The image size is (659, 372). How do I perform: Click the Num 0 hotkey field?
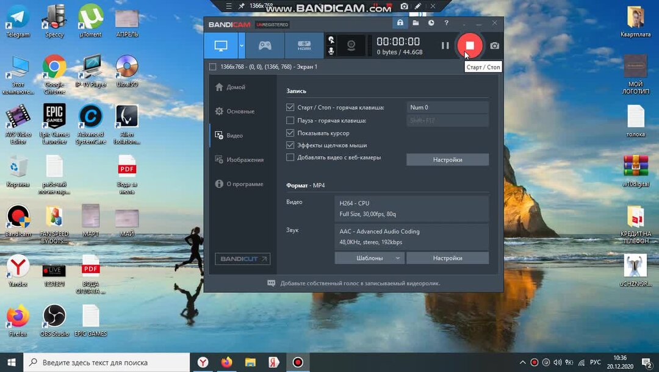click(448, 107)
